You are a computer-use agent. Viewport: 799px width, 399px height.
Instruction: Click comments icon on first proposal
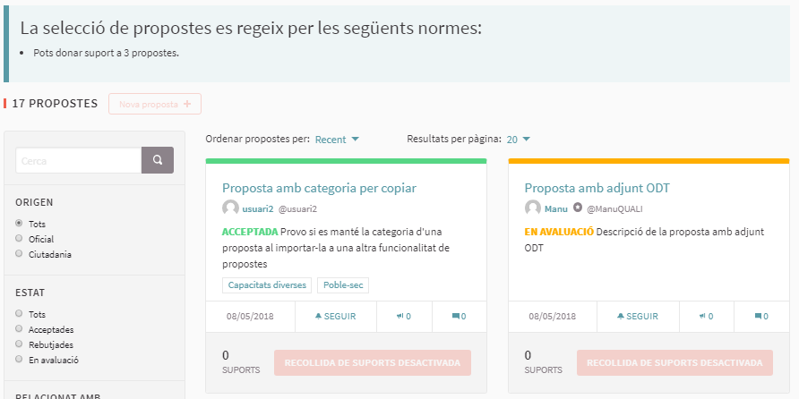click(460, 316)
